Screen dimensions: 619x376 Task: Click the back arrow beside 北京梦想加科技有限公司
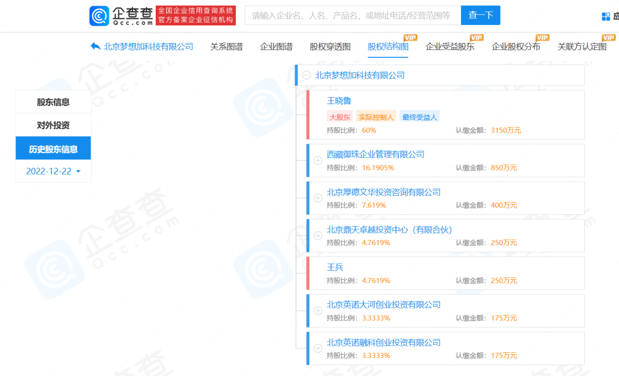pos(95,46)
